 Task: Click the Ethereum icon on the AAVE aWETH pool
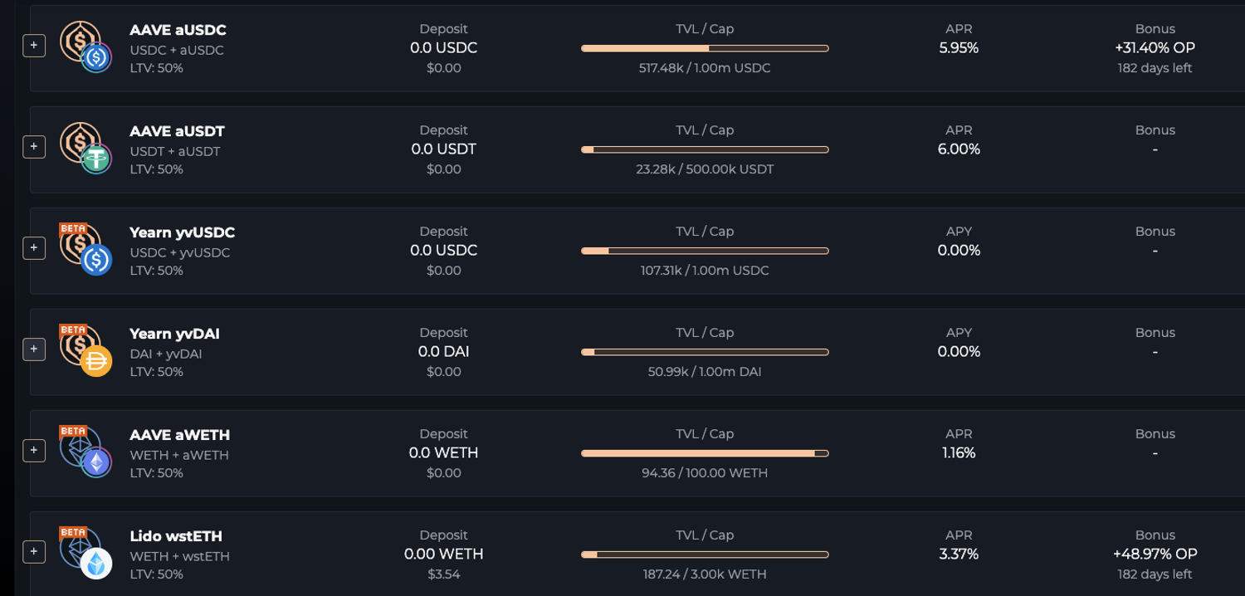point(95,461)
